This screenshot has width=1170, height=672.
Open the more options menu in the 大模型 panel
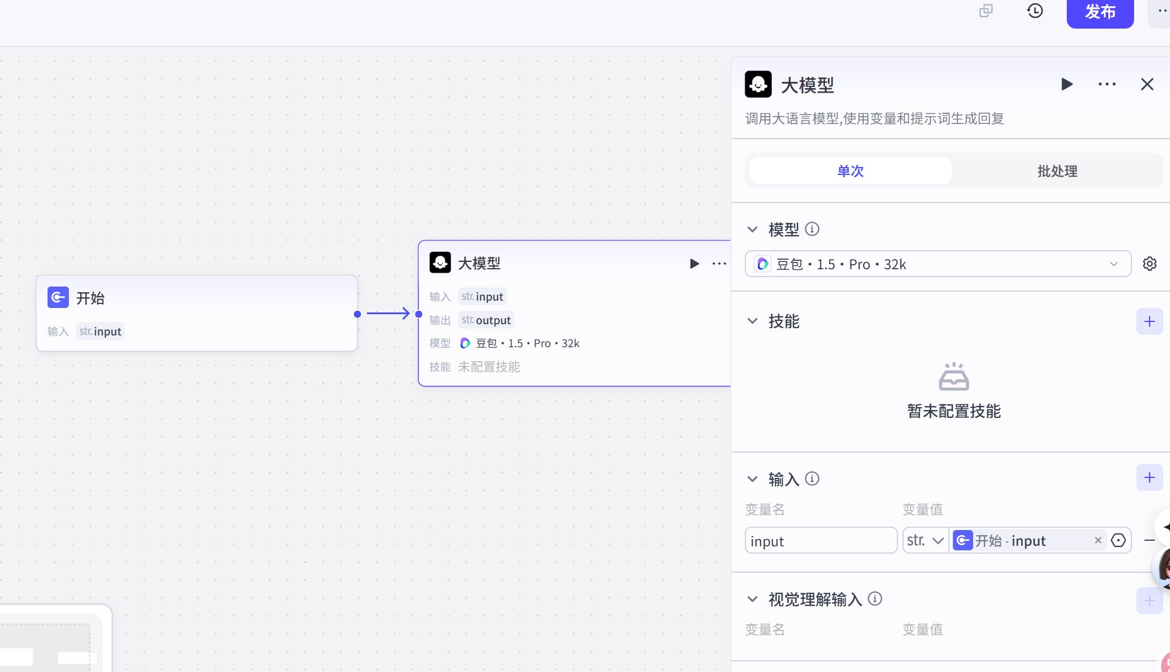[1106, 84]
